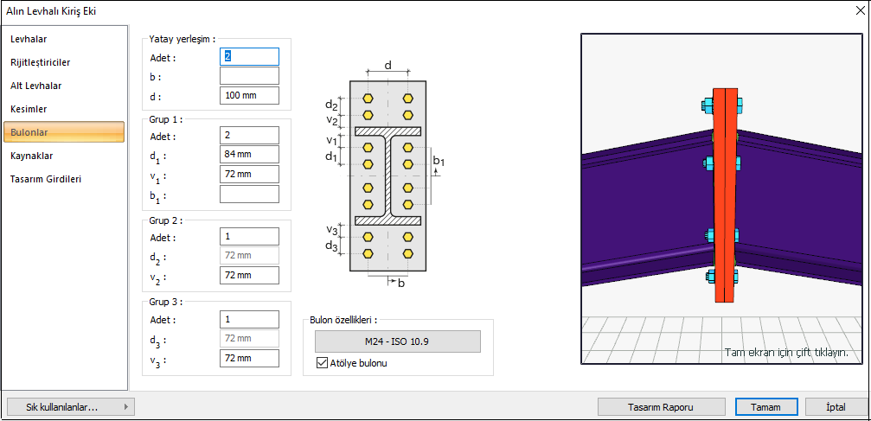Click the Grup 2 v2 input field
This screenshot has width=871, height=421.
pos(249,276)
